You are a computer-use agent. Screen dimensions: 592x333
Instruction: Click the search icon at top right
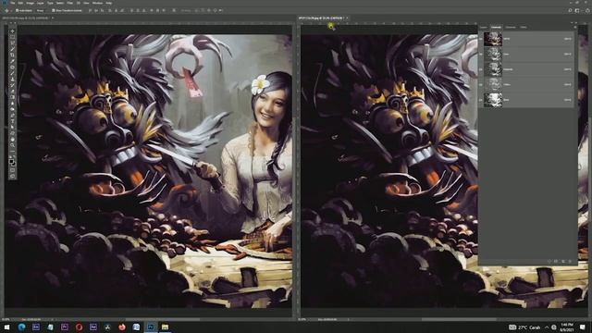(570, 10)
